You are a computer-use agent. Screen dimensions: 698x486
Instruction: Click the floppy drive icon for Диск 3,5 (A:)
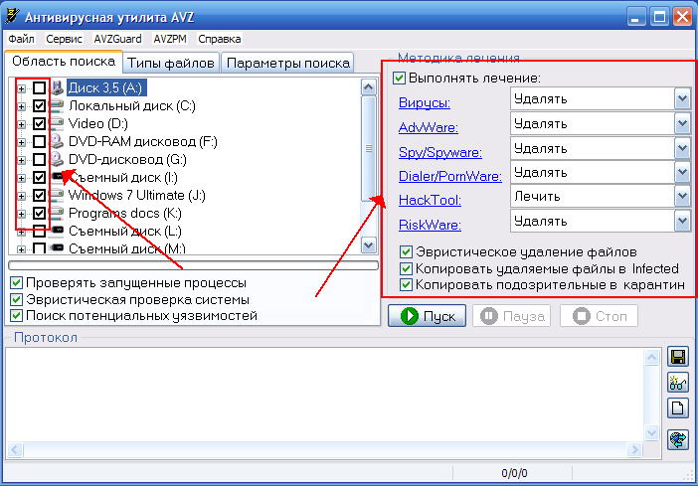[57, 88]
